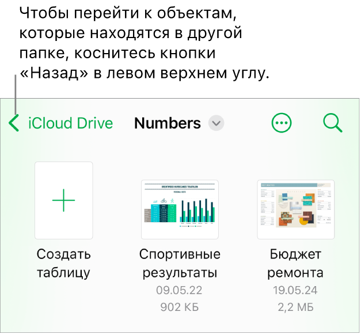Open Бюджет ремонта spreadsheet thumbnail
This screenshot has width=361, height=334.
pyautogui.click(x=295, y=209)
